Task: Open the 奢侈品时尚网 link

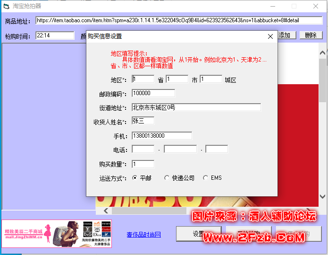Action: 144,235
